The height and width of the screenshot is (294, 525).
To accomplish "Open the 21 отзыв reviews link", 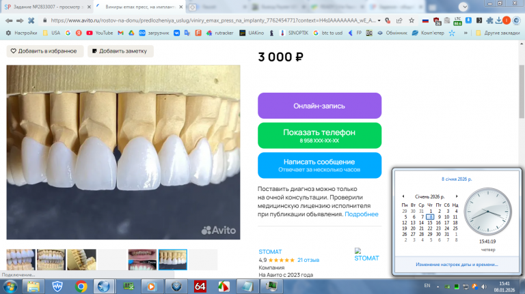I will (x=308, y=260).
